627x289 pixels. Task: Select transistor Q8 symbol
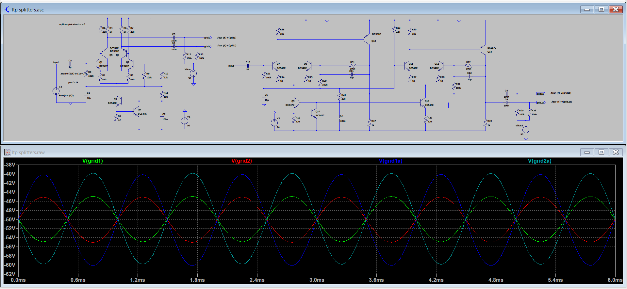click(308, 66)
